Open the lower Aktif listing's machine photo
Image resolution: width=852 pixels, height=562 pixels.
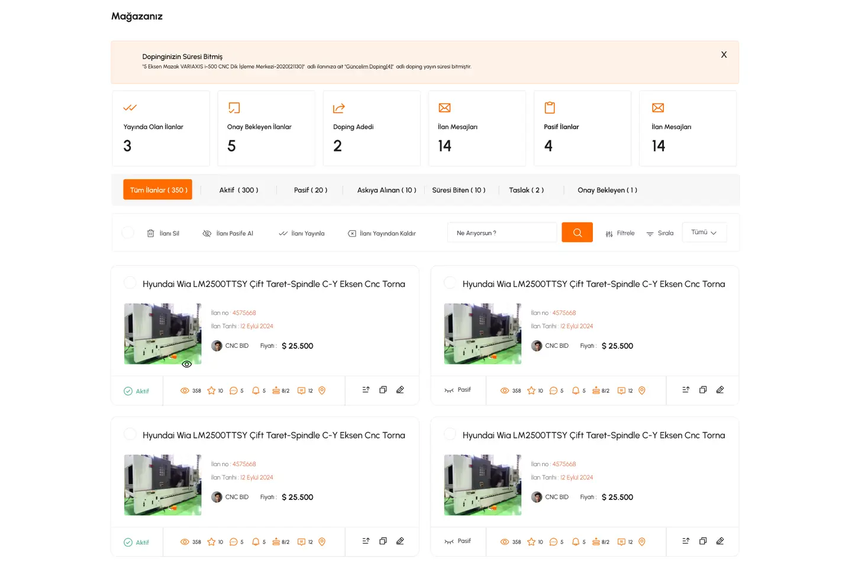(163, 485)
